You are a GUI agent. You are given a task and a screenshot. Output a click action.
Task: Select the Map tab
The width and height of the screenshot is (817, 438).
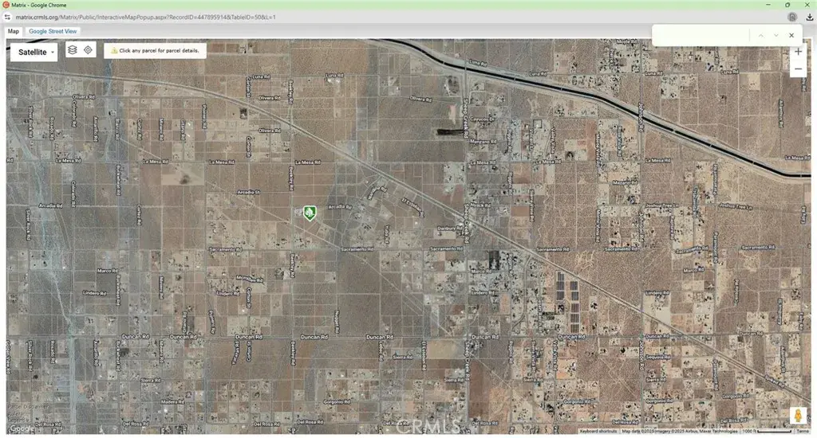click(x=14, y=31)
